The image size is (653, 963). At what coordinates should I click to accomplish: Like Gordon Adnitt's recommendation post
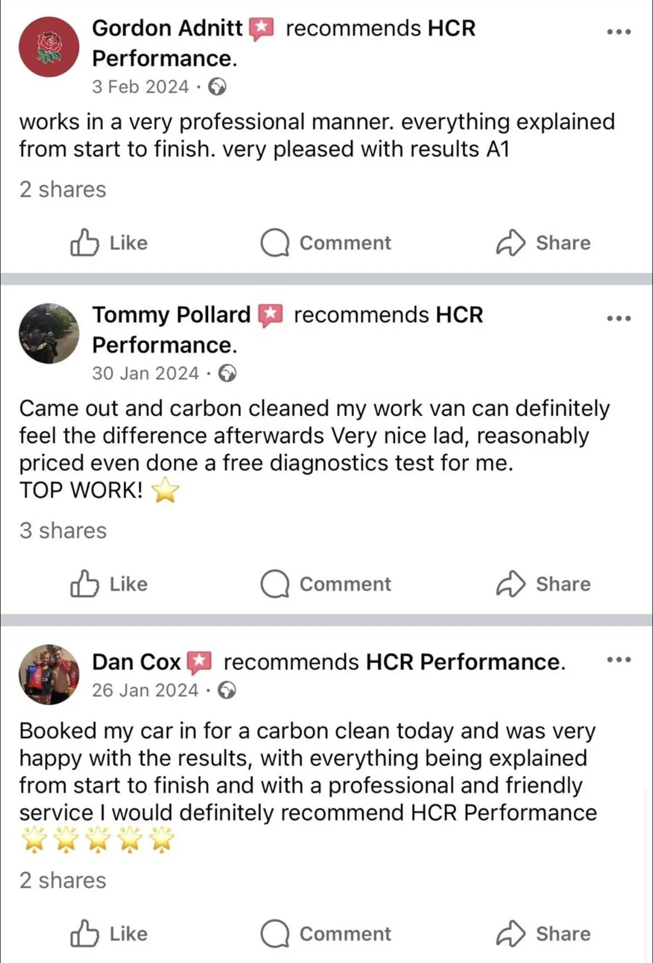pyautogui.click(x=109, y=243)
